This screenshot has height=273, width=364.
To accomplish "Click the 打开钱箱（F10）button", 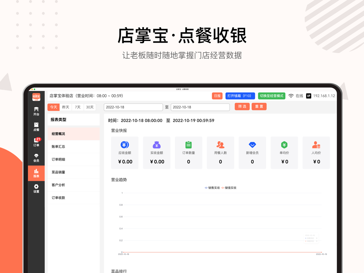I will pos(240,96).
